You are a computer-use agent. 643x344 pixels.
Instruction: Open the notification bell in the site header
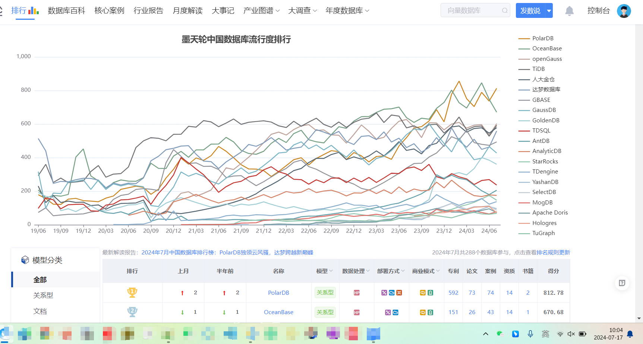point(569,11)
